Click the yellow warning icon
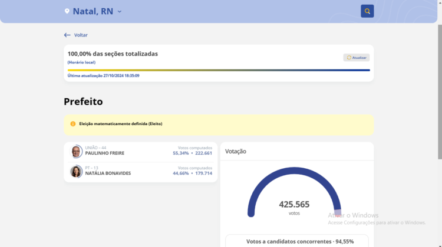 [73, 124]
